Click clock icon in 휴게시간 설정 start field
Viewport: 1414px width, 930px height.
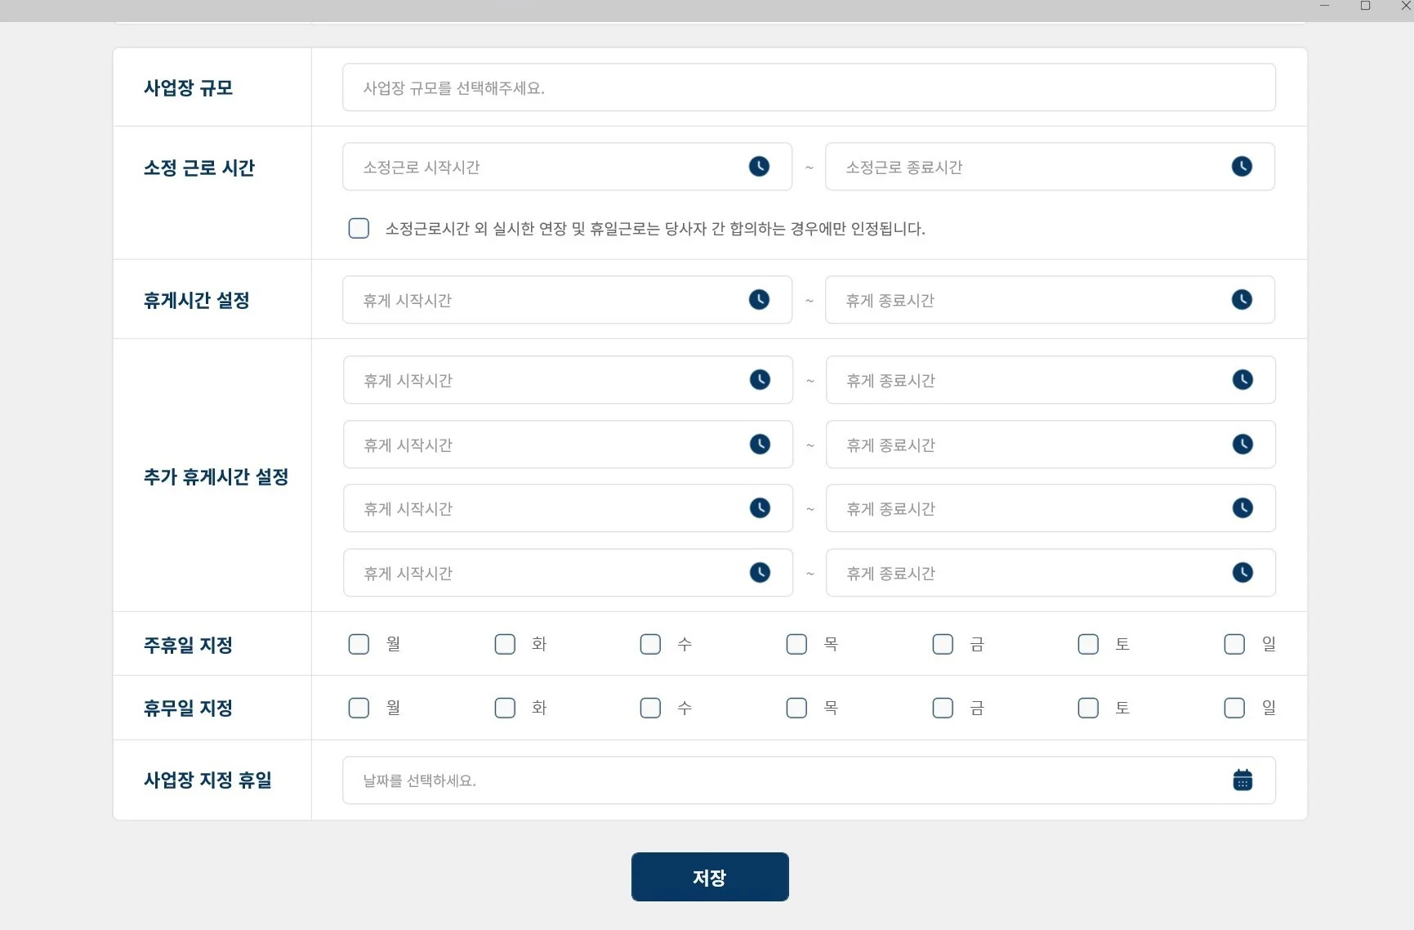coord(759,300)
